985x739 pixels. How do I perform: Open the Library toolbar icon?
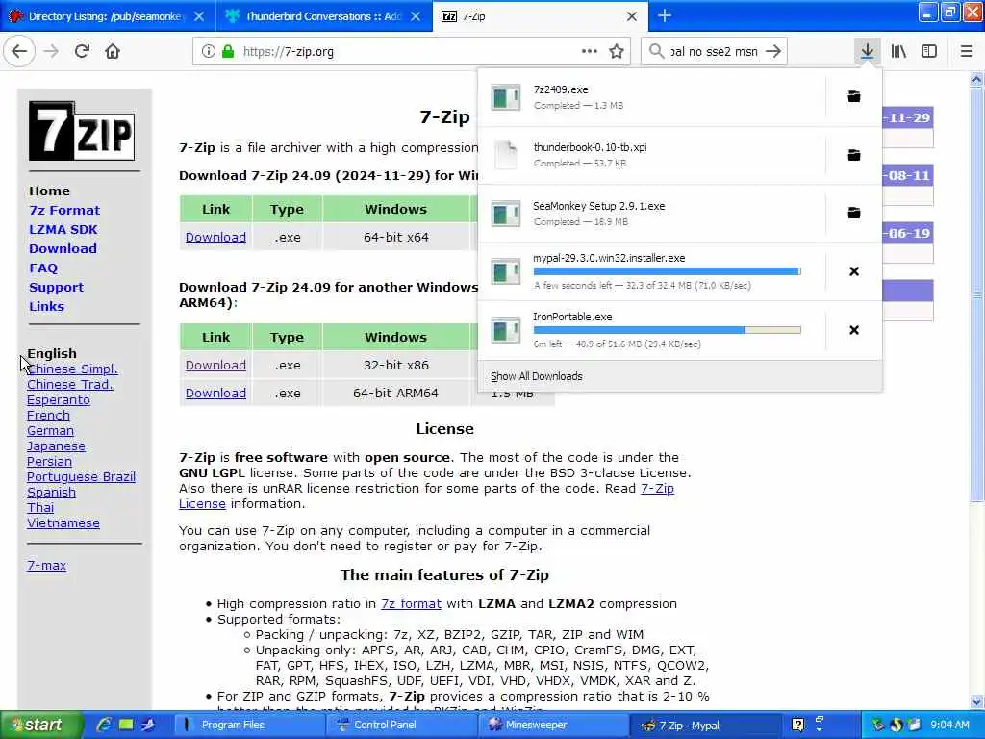tap(898, 52)
